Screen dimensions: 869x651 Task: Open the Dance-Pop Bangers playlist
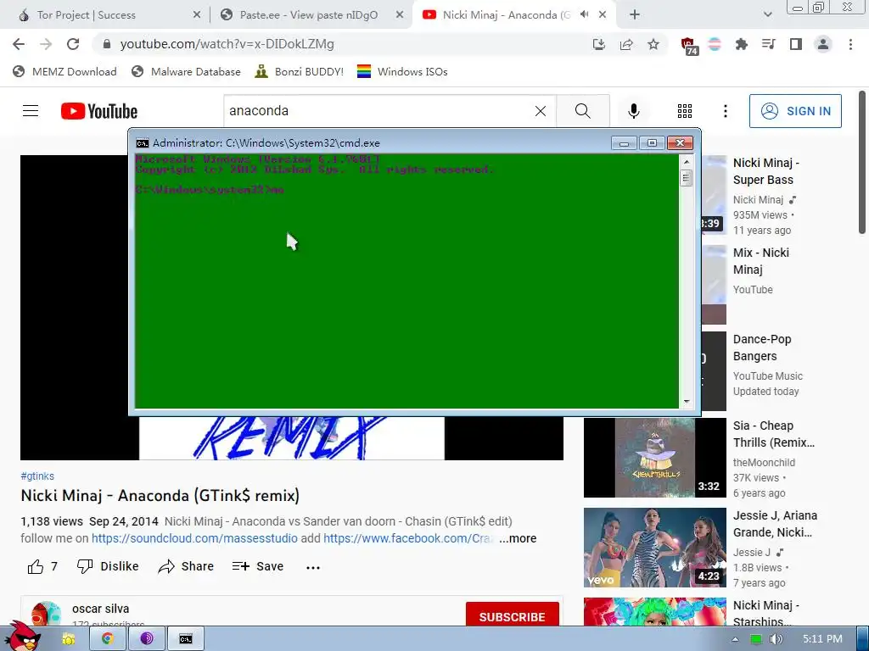coord(762,348)
